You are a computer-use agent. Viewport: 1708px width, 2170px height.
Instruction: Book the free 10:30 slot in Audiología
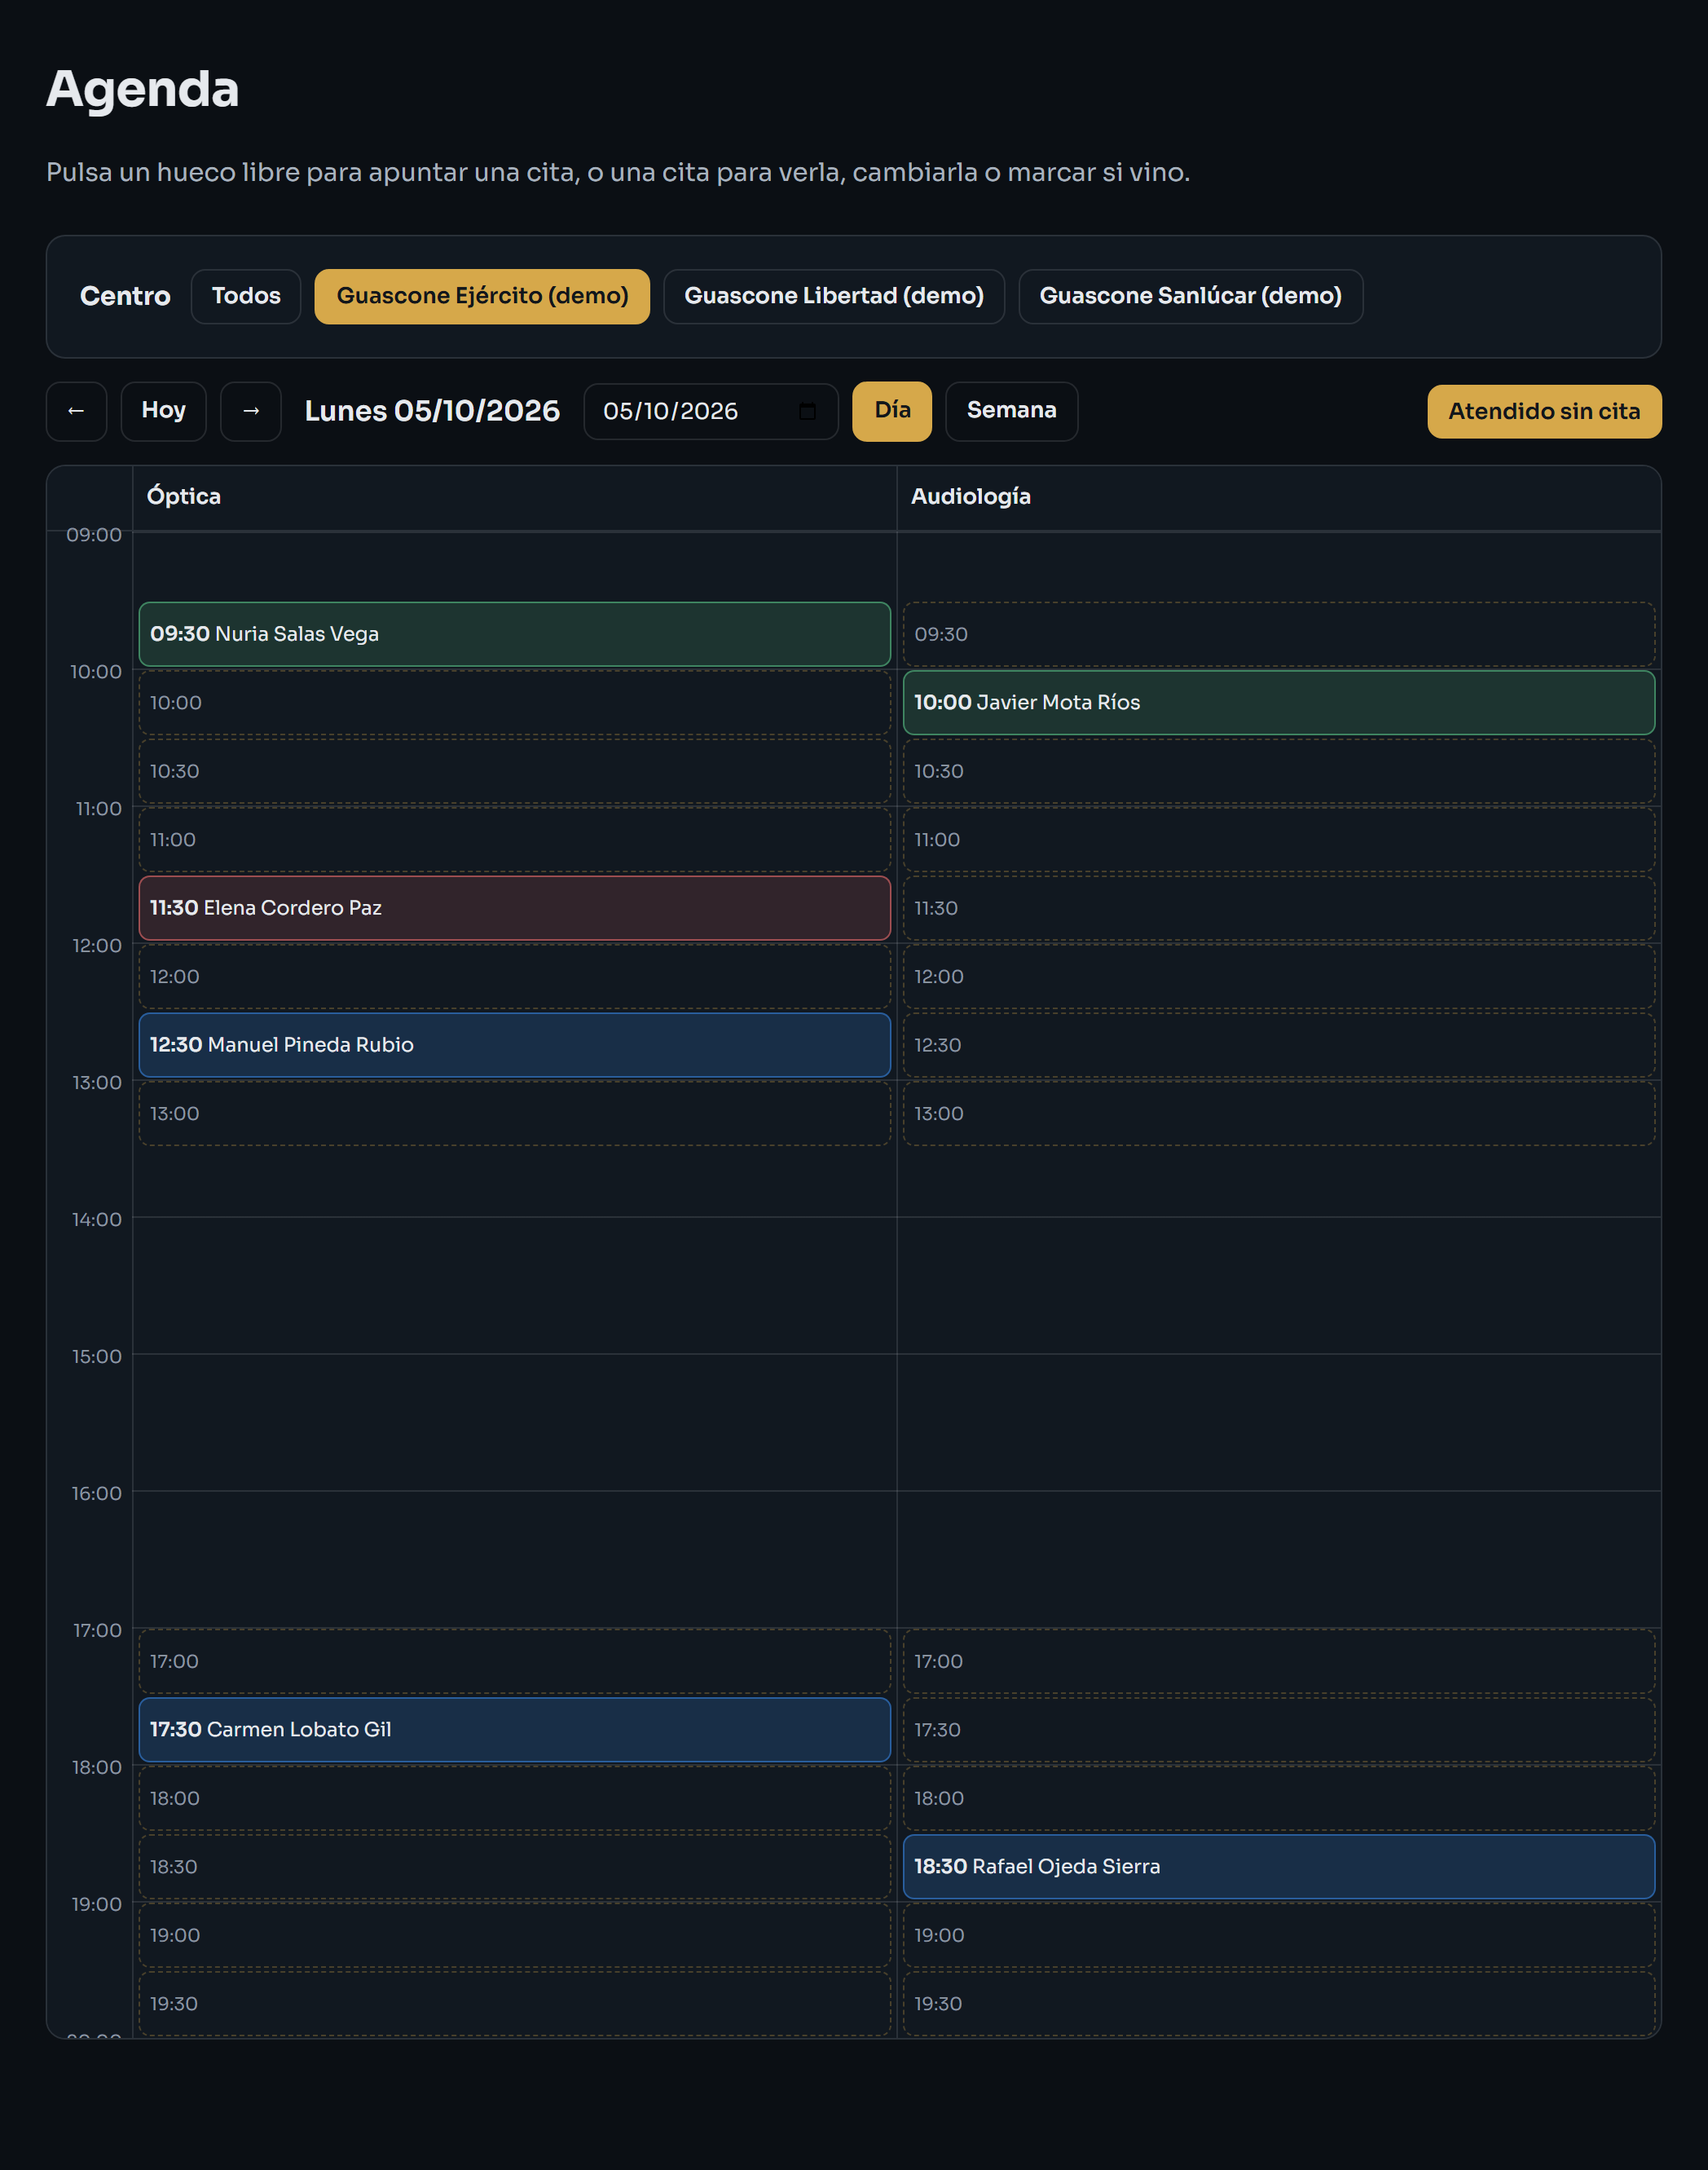[x=1279, y=771]
